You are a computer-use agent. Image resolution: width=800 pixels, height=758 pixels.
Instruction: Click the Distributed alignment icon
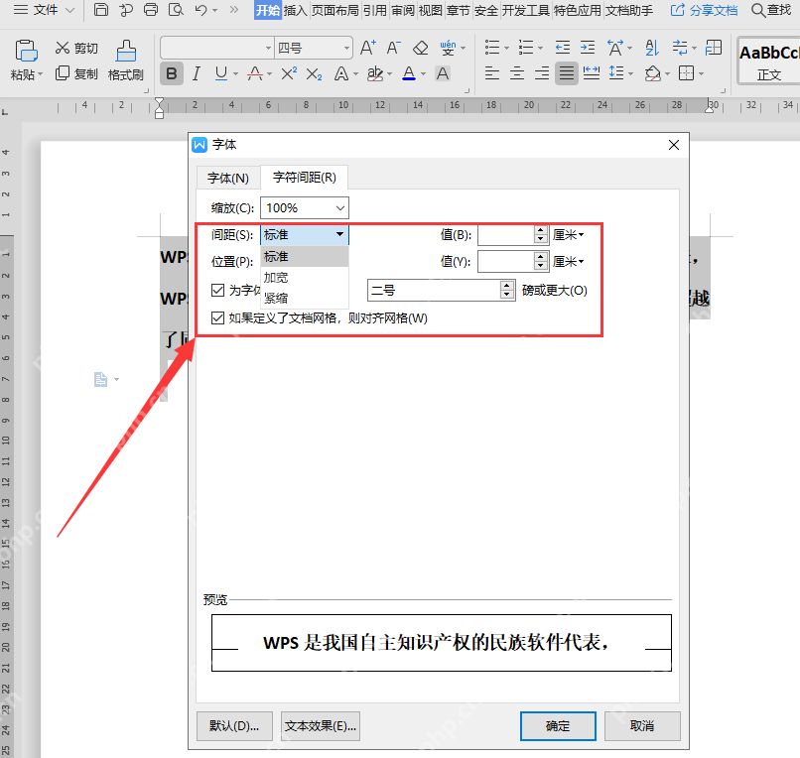click(592, 74)
